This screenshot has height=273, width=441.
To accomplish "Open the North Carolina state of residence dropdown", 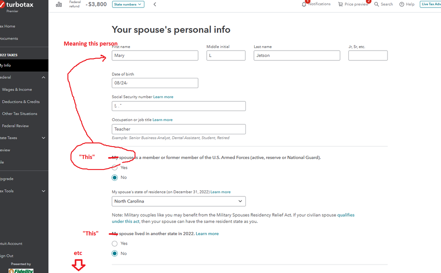I will [x=179, y=201].
